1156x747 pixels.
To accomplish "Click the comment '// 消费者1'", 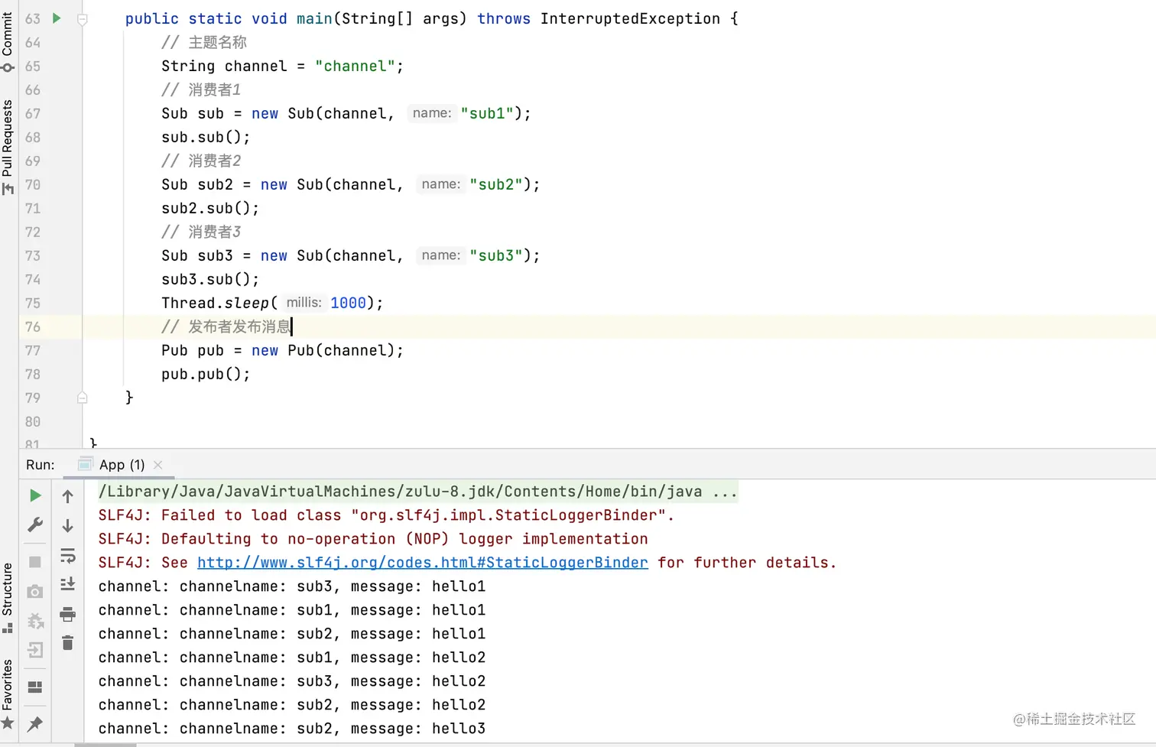I will click(201, 90).
